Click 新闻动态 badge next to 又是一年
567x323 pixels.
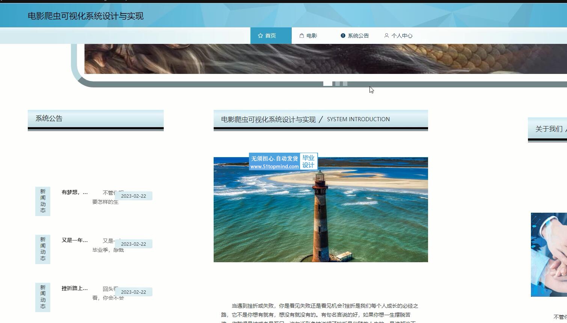click(x=43, y=249)
